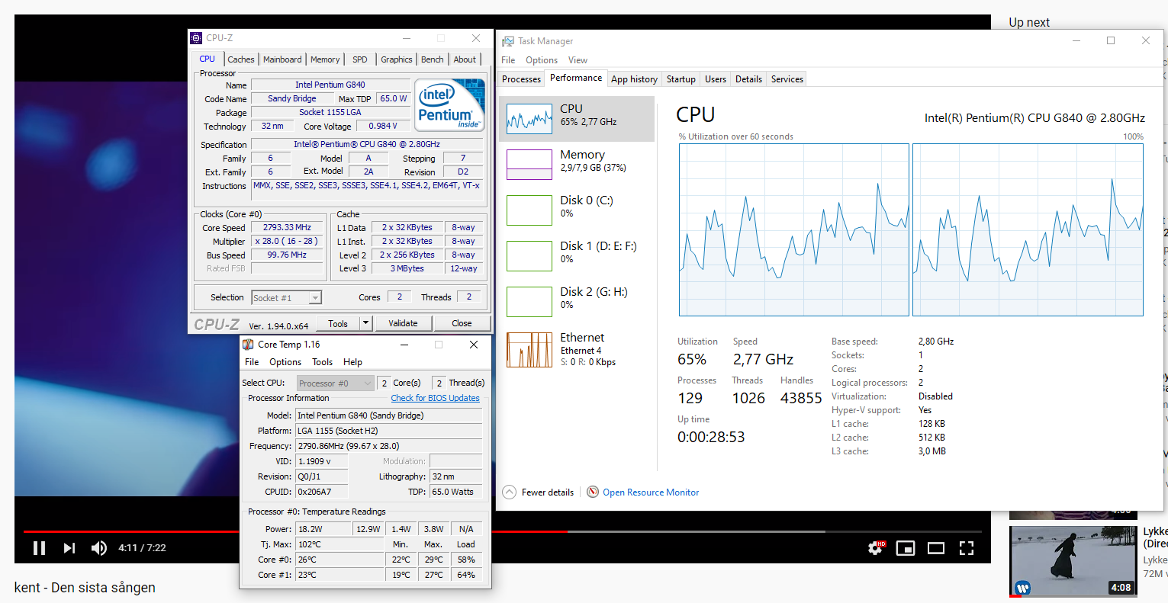Screen dimensions: 1168x603
Task: Pause the YouTube video
Action: tap(39, 548)
